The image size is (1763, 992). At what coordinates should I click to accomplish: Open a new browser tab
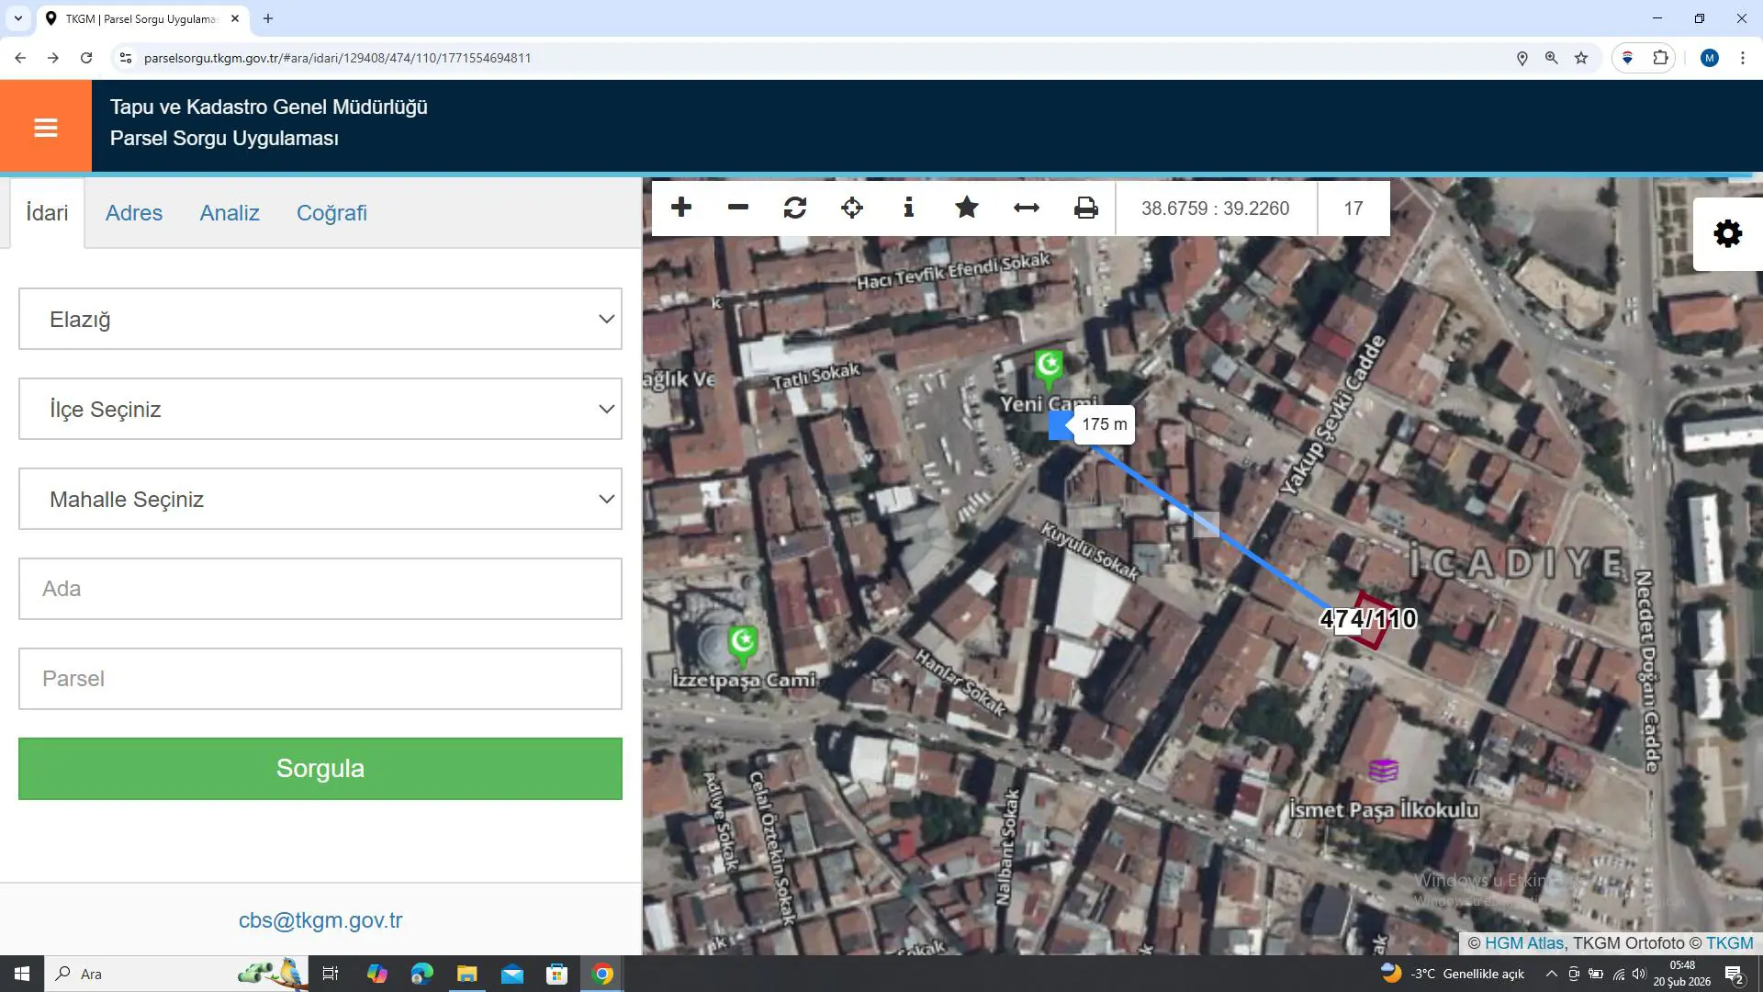(x=268, y=18)
